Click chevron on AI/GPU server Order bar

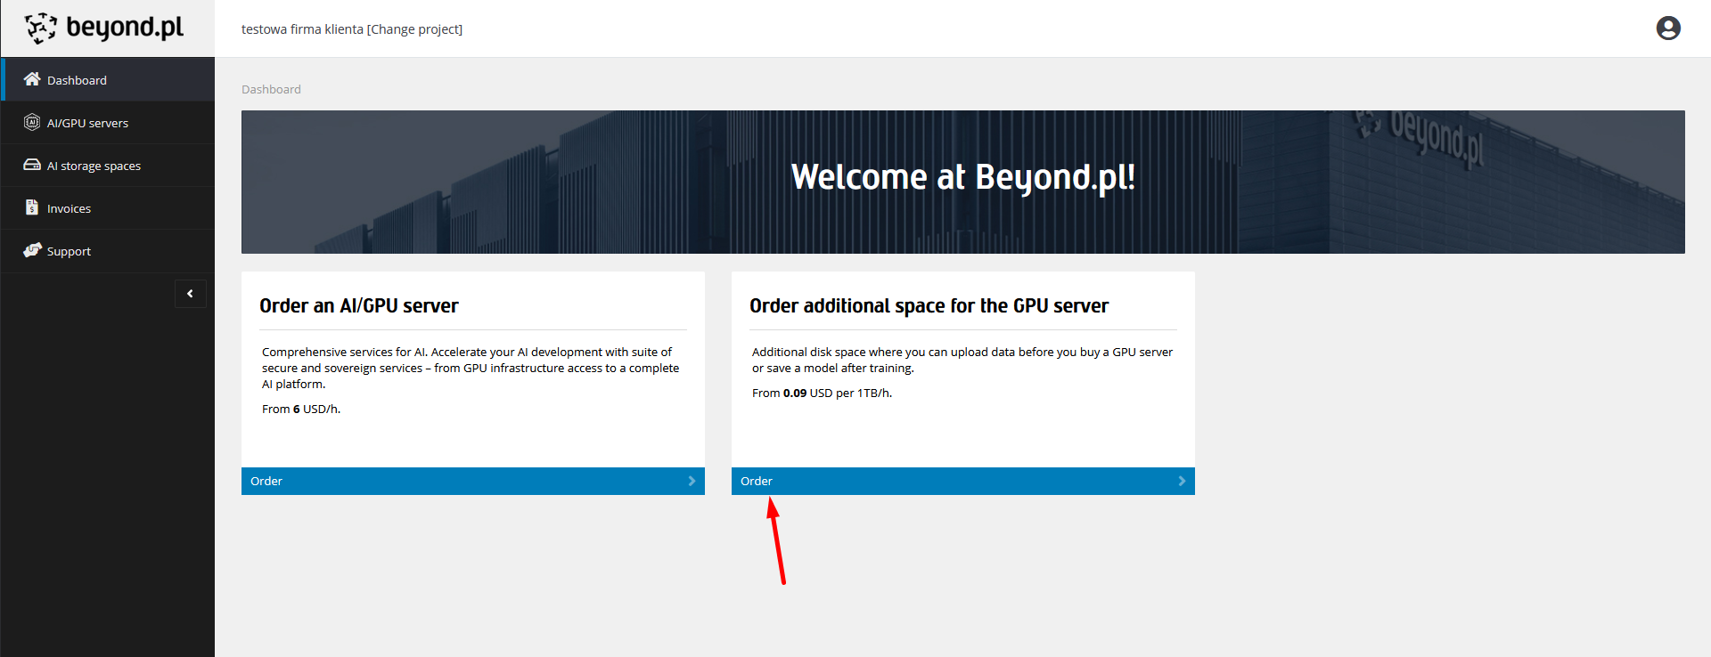click(692, 481)
